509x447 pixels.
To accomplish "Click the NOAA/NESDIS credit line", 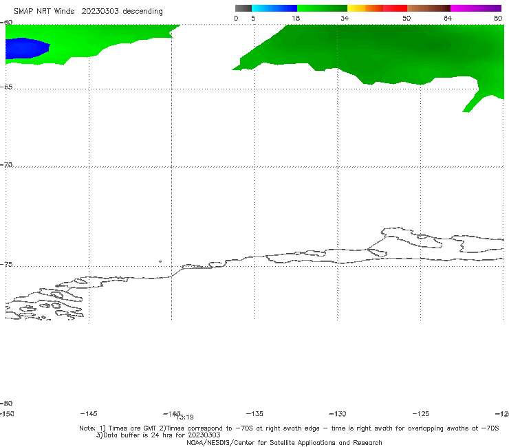I will tap(284, 443).
